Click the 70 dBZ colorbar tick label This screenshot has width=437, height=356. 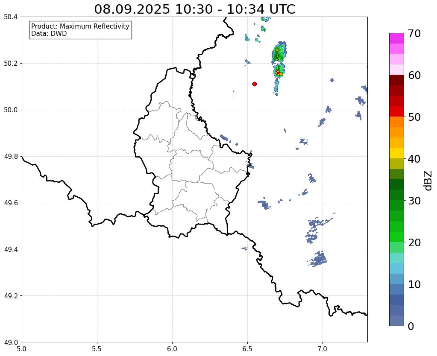pyautogui.click(x=414, y=33)
